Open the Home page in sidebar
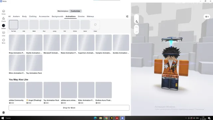 click(x=4, y=12)
